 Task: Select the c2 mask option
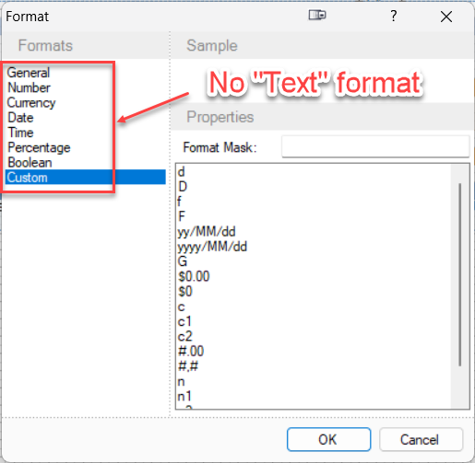coord(185,336)
